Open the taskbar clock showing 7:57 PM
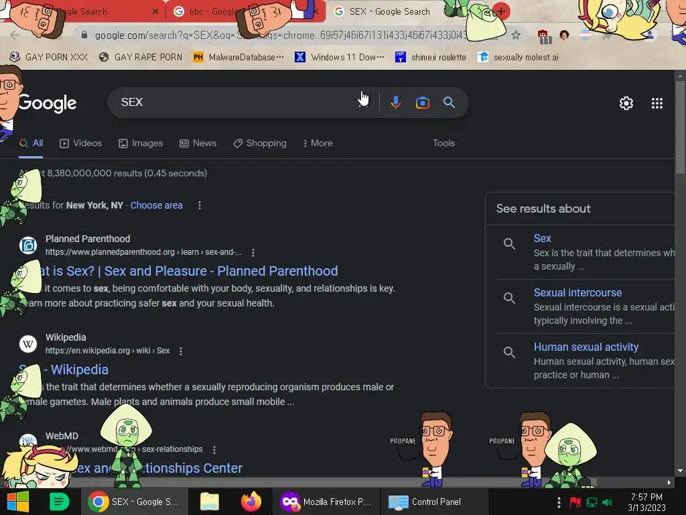686x515 pixels. [646, 502]
